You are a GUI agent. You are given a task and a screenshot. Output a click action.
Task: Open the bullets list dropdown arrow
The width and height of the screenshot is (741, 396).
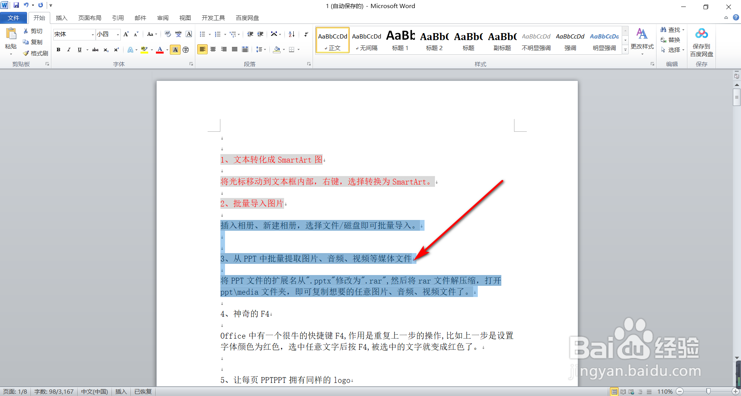click(210, 35)
